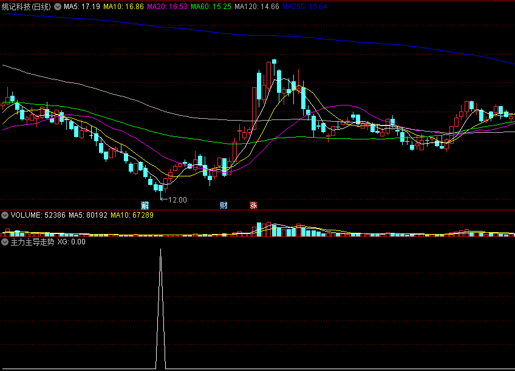This screenshot has height=371, width=515.
Task: Click the XG: 0.00 value
Action: point(71,242)
